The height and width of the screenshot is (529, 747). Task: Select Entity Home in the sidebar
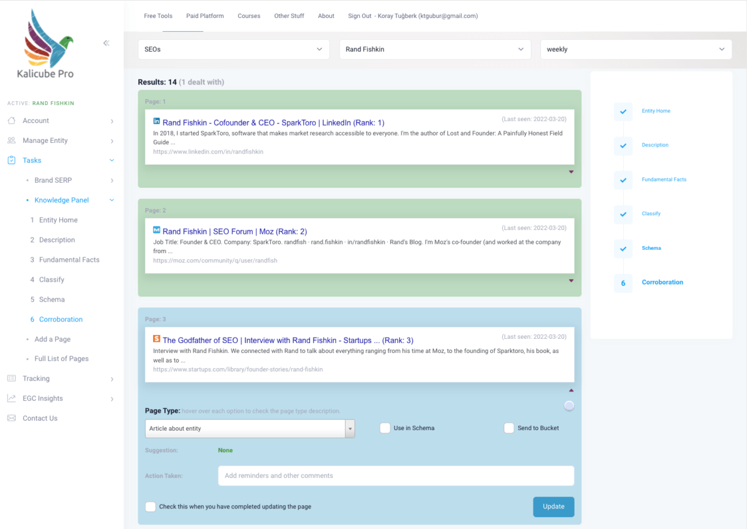point(59,220)
